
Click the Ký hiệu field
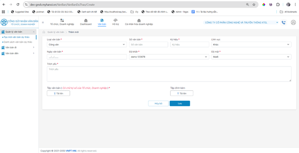190,45
